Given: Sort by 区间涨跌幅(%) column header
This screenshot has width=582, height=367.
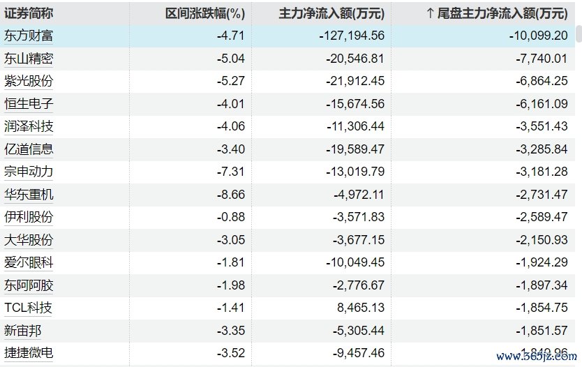Looking at the screenshot, I should (205, 13).
